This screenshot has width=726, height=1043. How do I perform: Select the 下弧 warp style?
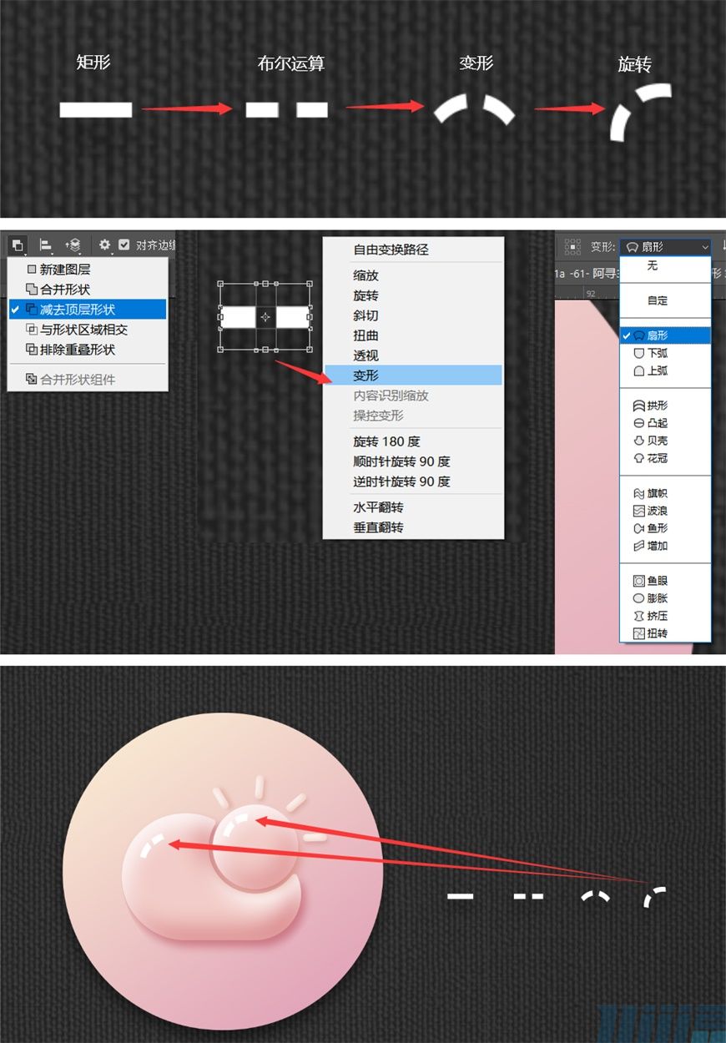(665, 353)
